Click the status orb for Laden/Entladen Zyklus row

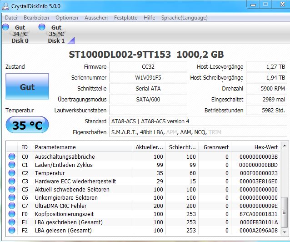point(12,165)
